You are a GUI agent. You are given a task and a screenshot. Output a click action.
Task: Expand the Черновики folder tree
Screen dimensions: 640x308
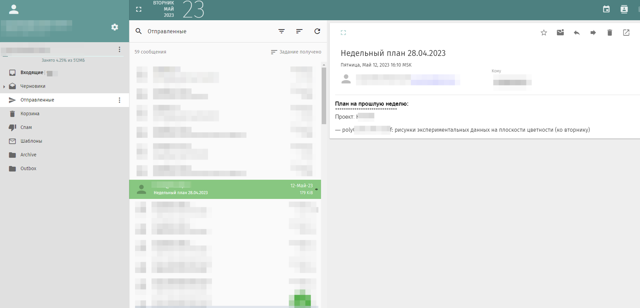pyautogui.click(x=4, y=86)
